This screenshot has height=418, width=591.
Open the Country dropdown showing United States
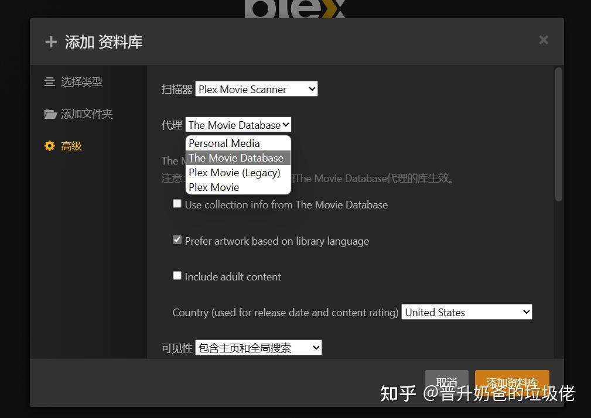click(x=466, y=312)
